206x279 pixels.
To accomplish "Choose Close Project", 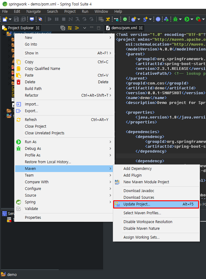I will click(x=64, y=126).
